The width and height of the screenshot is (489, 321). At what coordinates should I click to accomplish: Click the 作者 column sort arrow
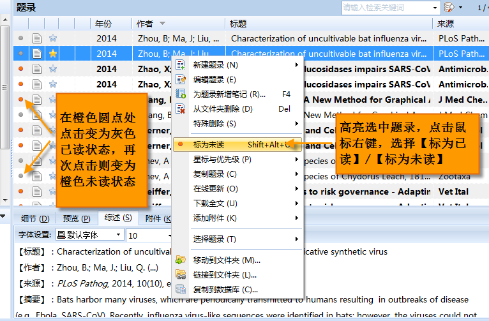(x=162, y=24)
